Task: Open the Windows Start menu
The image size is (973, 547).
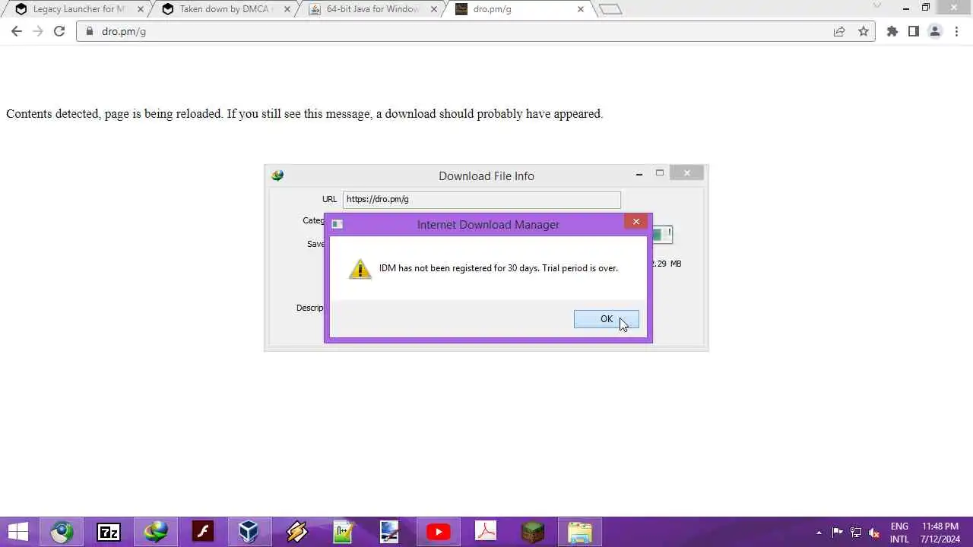Action: pos(18,532)
